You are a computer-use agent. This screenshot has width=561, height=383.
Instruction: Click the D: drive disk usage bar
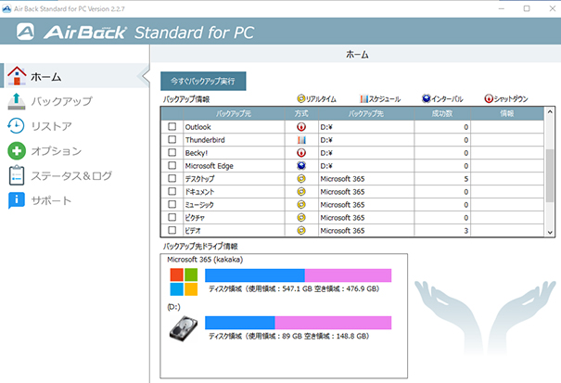point(298,323)
